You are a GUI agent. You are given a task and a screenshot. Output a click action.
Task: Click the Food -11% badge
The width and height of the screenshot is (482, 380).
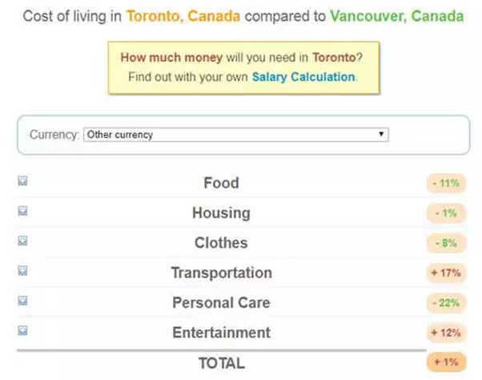point(445,184)
